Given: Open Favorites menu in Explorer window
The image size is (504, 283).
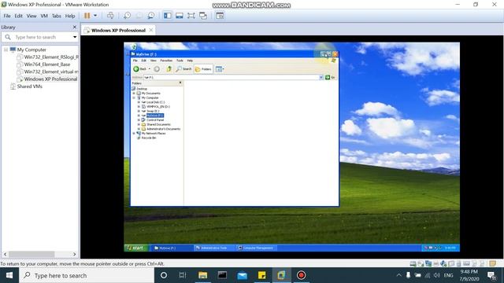Looking at the screenshot, I should pyautogui.click(x=166, y=61).
